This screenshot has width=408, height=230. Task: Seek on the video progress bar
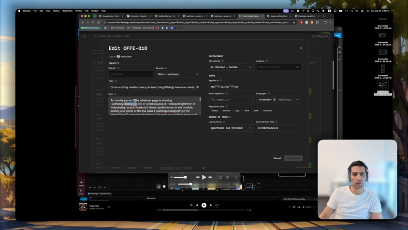click(x=204, y=184)
